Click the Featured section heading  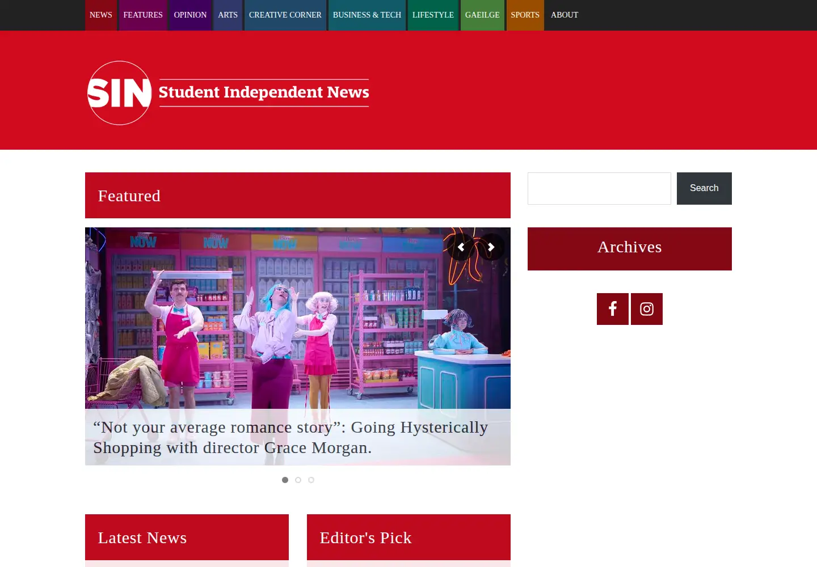[129, 196]
